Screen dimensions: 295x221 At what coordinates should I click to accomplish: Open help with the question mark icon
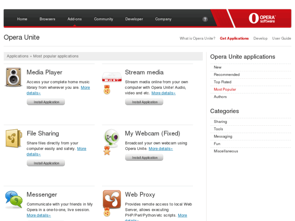point(205,19)
